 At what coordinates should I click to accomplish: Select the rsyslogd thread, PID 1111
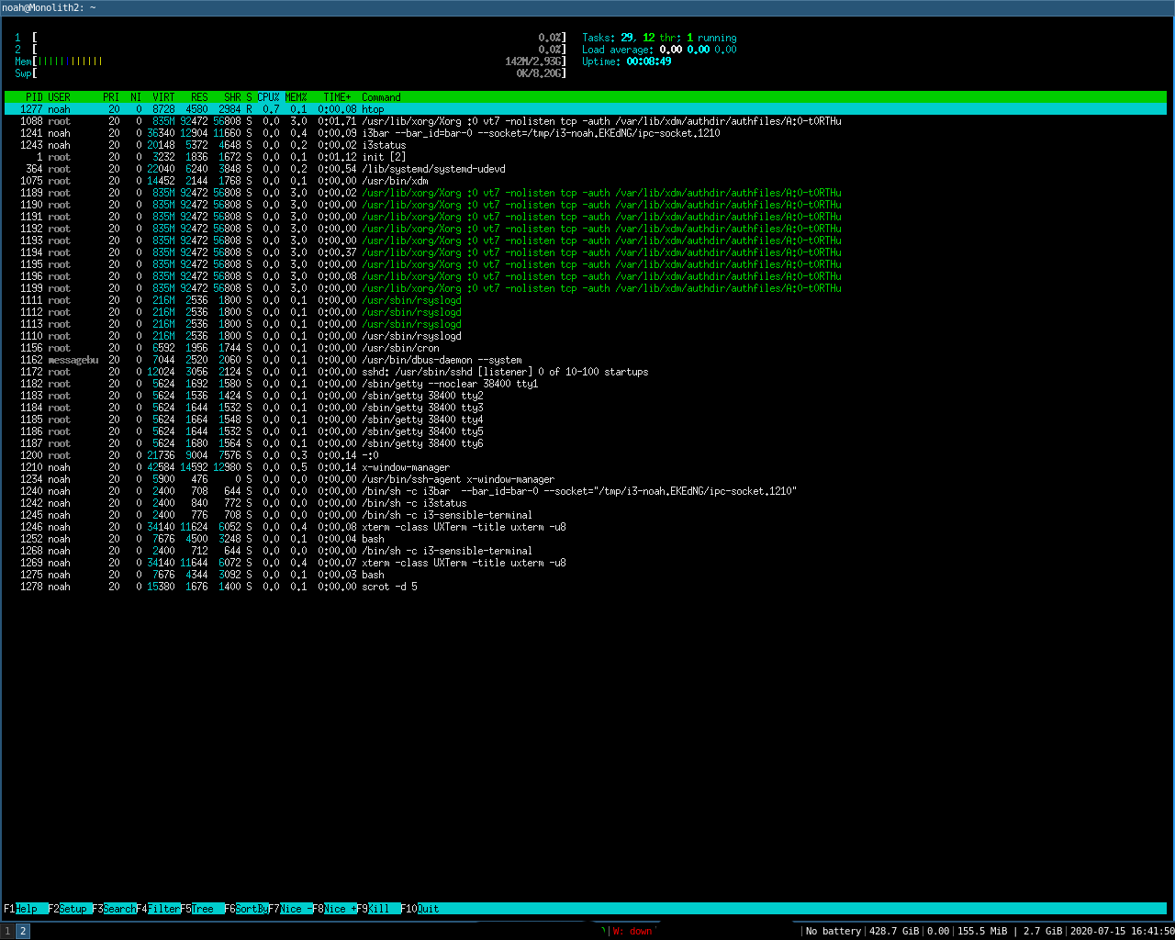(586, 300)
